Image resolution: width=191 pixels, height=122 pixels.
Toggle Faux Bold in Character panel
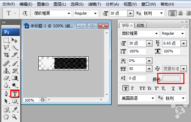126,88
